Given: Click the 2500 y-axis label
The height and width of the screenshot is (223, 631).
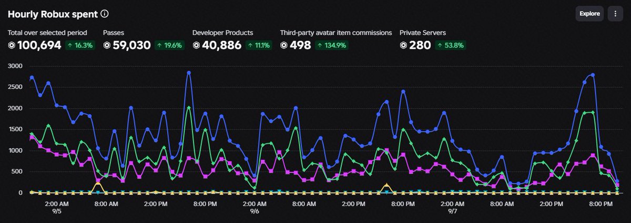Looking at the screenshot, I should point(15,87).
